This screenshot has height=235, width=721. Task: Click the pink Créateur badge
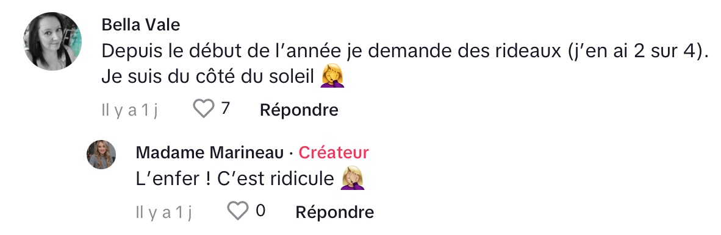click(334, 153)
